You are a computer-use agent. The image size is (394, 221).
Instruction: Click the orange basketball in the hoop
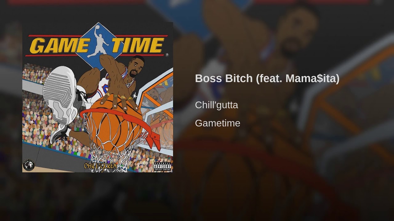pos(114,123)
